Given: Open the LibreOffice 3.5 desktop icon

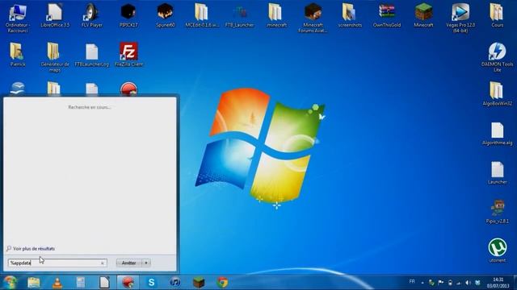Looking at the screenshot, I should tap(55, 16).
